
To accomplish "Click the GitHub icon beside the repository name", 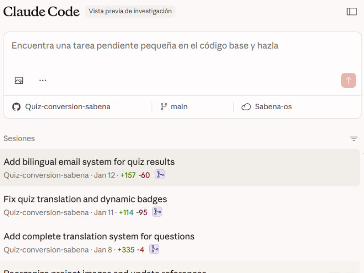I will click(16, 107).
